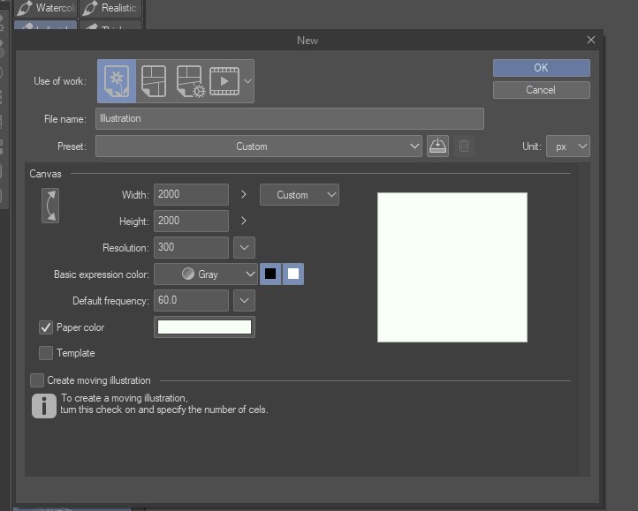The width and height of the screenshot is (638, 511).
Task: Select the Realistic tool tab behind dialog
Action: click(110, 8)
